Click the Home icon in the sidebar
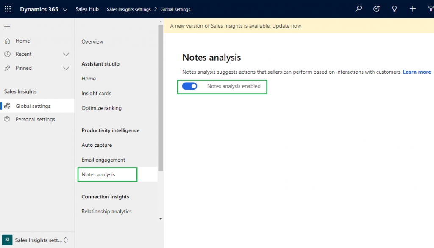 click(x=8, y=41)
